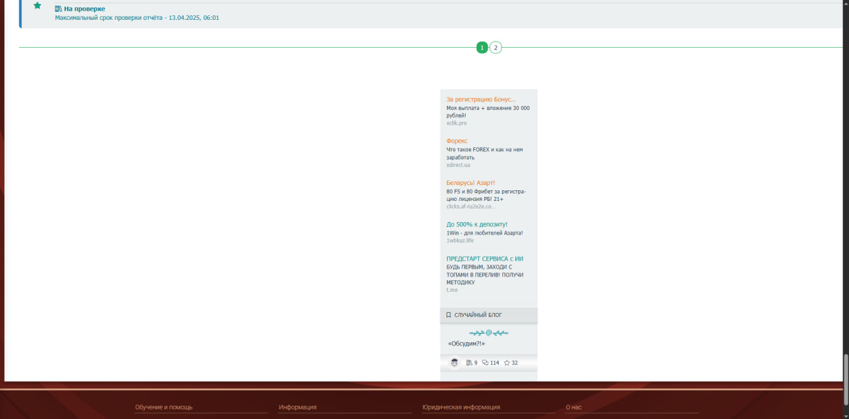The height and width of the screenshot is (419, 849).
Task: Click the books icon beside На проверке
Action: pos(58,9)
